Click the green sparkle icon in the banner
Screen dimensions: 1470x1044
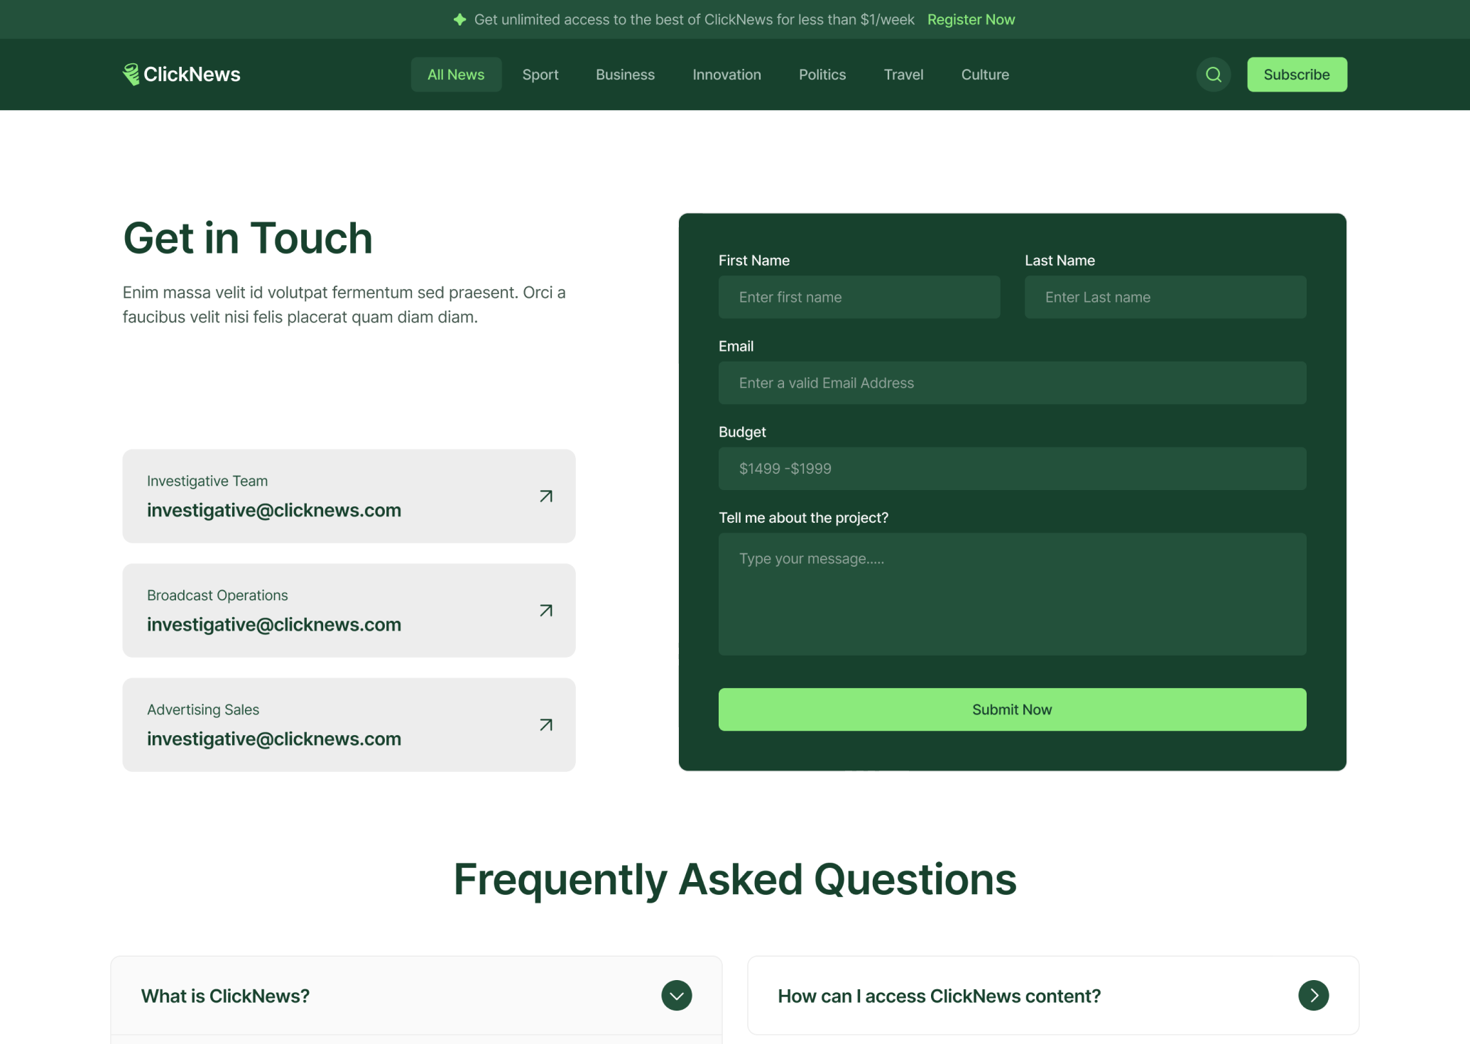(459, 19)
